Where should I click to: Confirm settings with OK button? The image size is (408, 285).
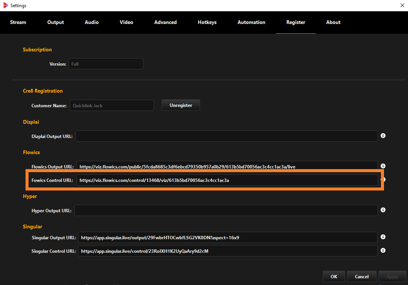pyautogui.click(x=334, y=276)
